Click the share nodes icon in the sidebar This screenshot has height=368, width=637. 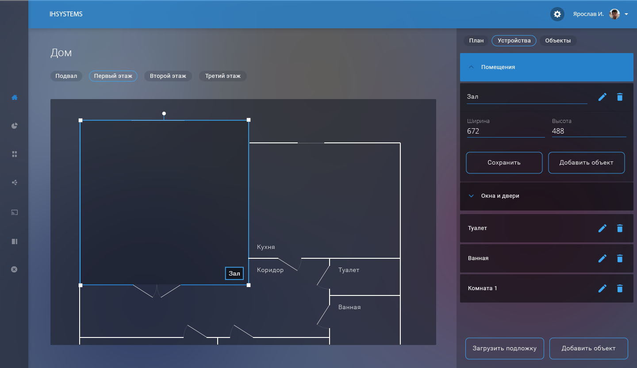coord(14,182)
